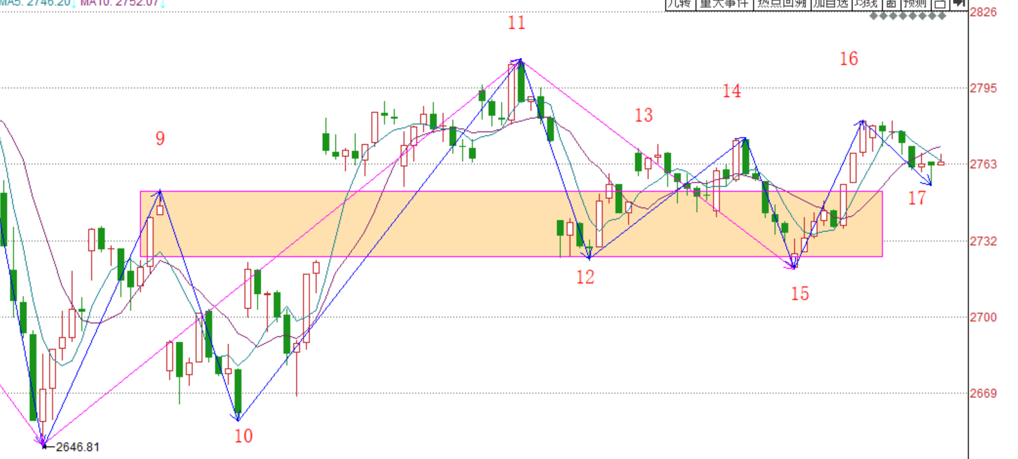Select the 热点回溯 hotspot review tab

coord(781,4)
